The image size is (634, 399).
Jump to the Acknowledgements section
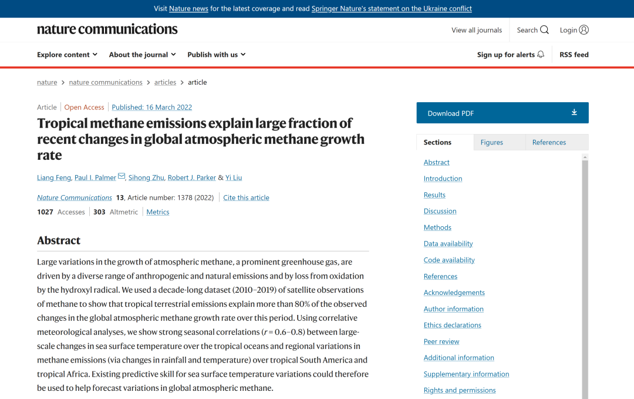coord(454,293)
